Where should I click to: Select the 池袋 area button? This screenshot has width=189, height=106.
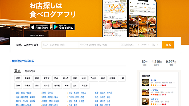84,78
